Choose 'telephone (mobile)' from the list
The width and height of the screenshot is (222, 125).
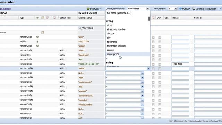point(117,46)
